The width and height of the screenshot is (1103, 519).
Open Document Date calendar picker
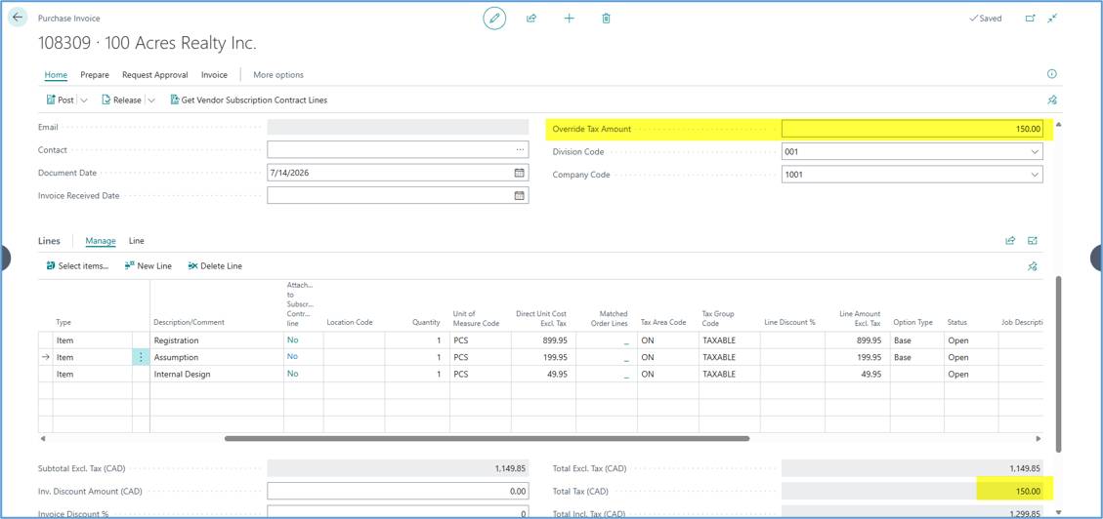coord(519,173)
